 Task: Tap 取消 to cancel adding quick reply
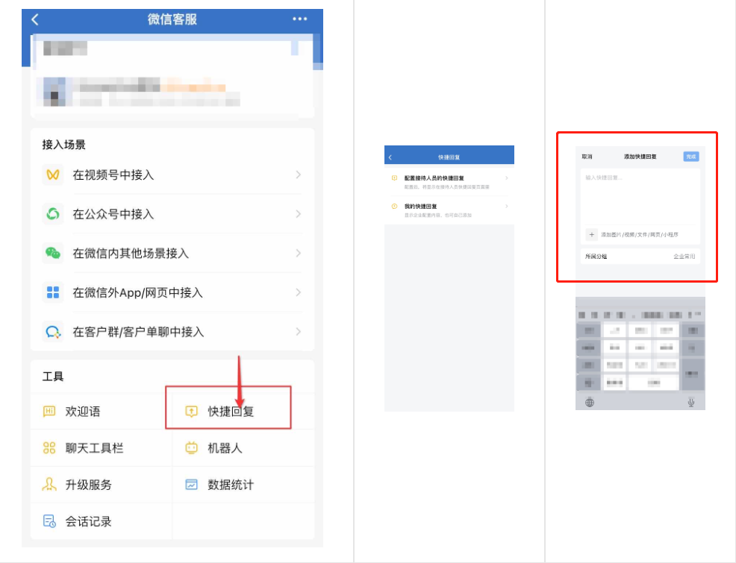587,157
